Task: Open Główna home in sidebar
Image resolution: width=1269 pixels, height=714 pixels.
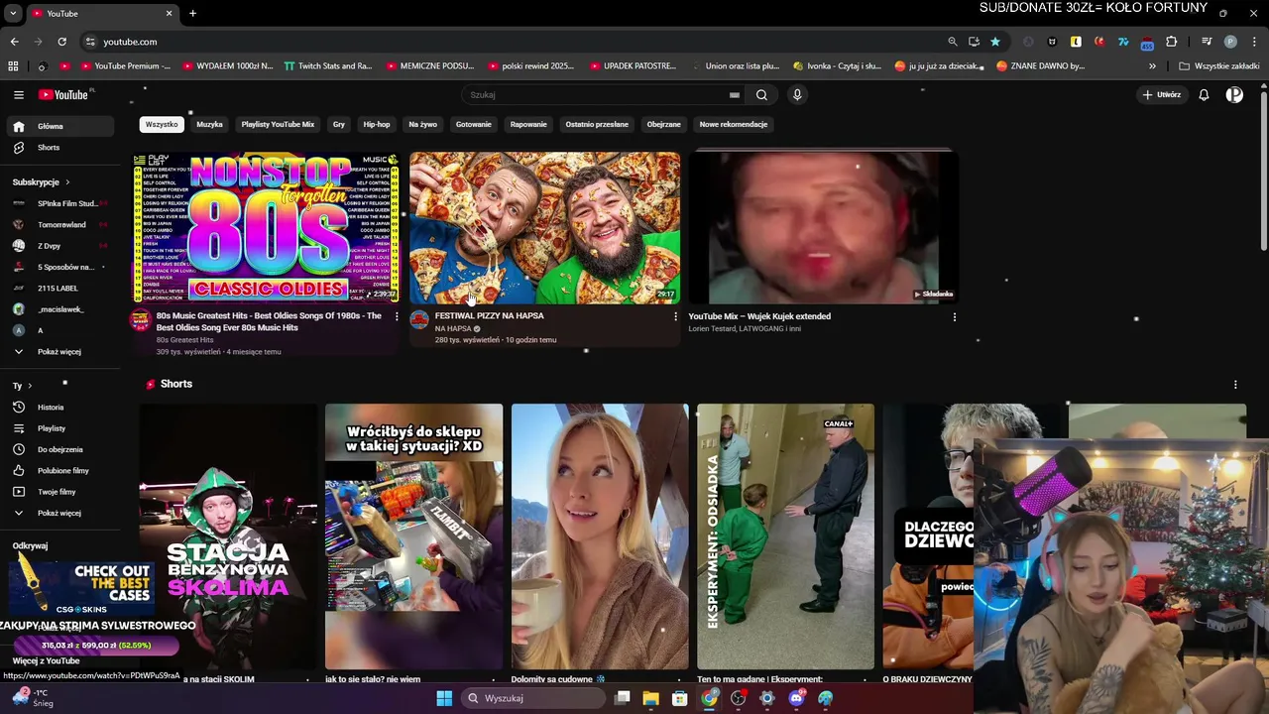Action: 61,127
